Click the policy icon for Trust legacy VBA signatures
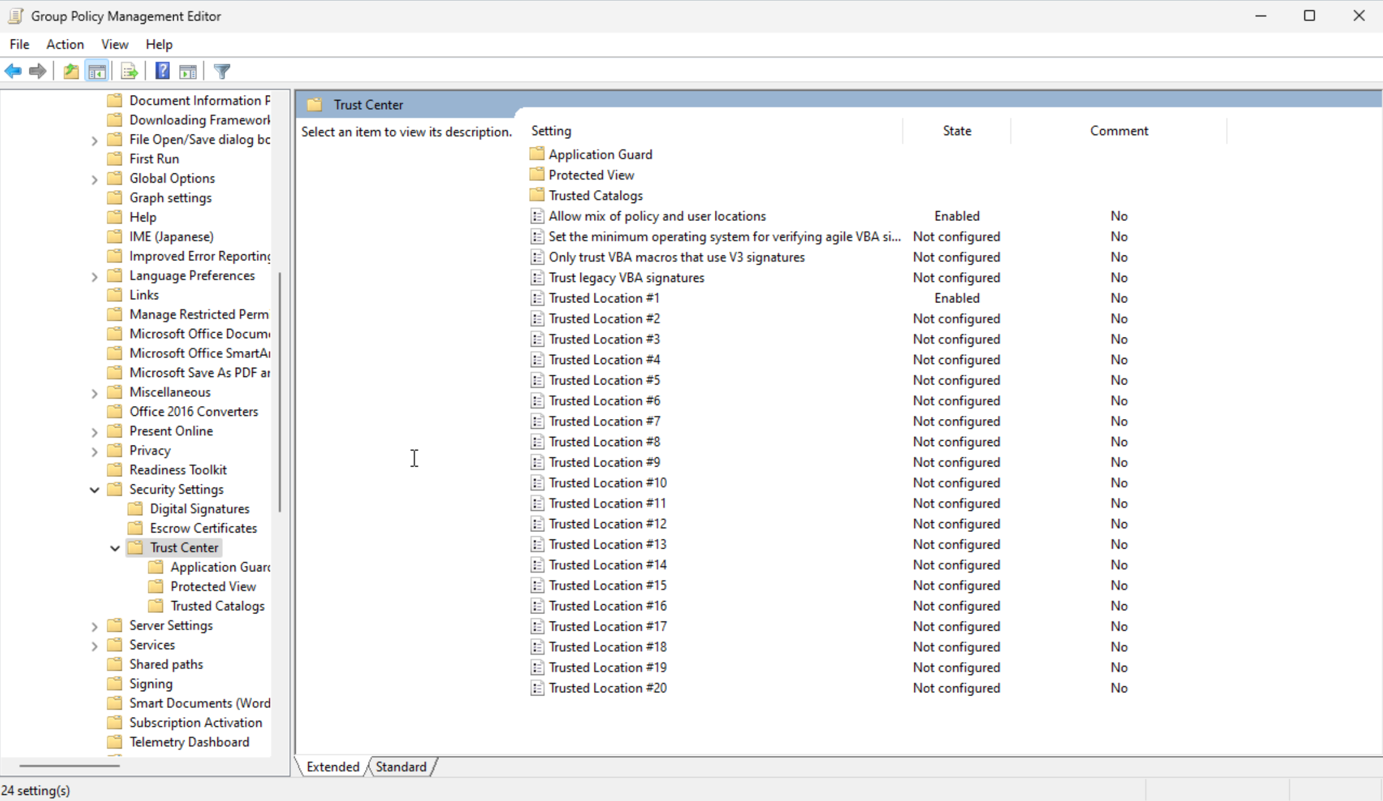 pos(537,278)
